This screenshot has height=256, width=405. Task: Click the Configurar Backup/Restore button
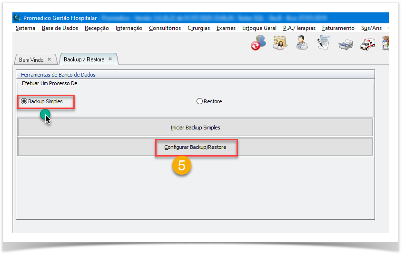[x=195, y=148]
